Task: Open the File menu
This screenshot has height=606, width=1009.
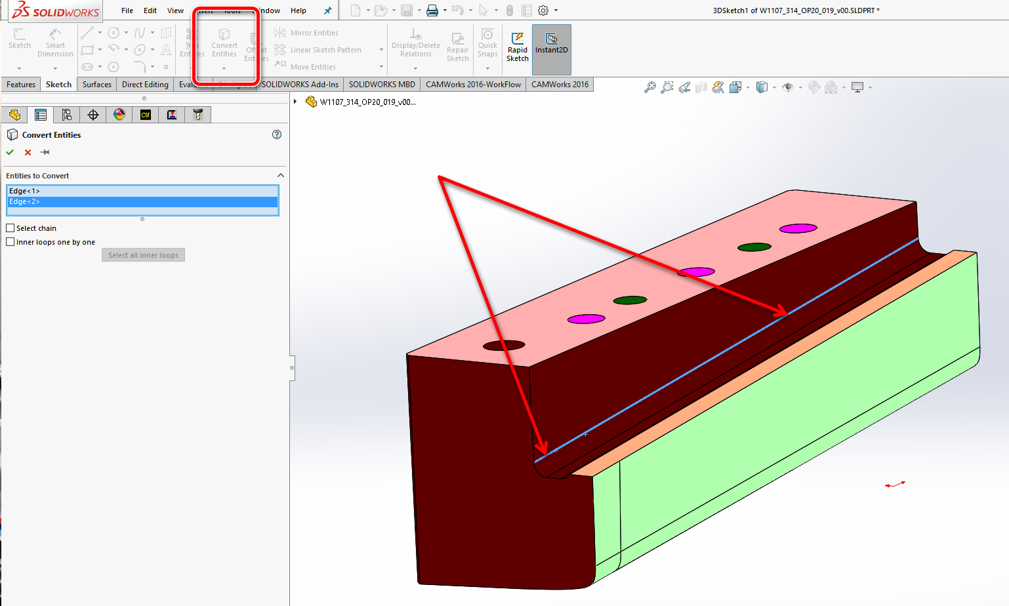Action: click(127, 10)
